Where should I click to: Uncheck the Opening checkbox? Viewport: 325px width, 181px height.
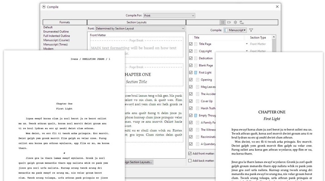coord(191,80)
